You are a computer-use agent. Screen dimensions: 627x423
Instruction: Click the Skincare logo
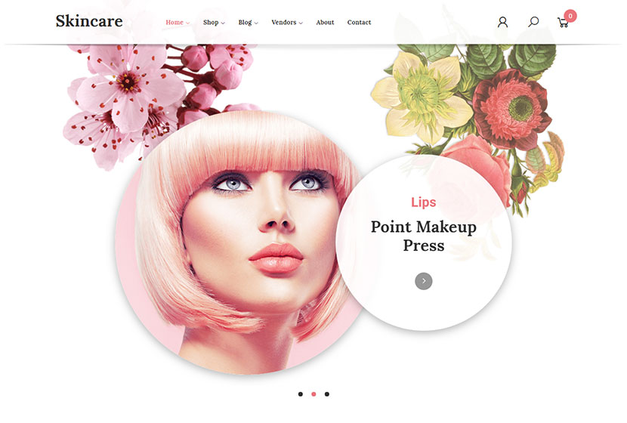tap(89, 21)
